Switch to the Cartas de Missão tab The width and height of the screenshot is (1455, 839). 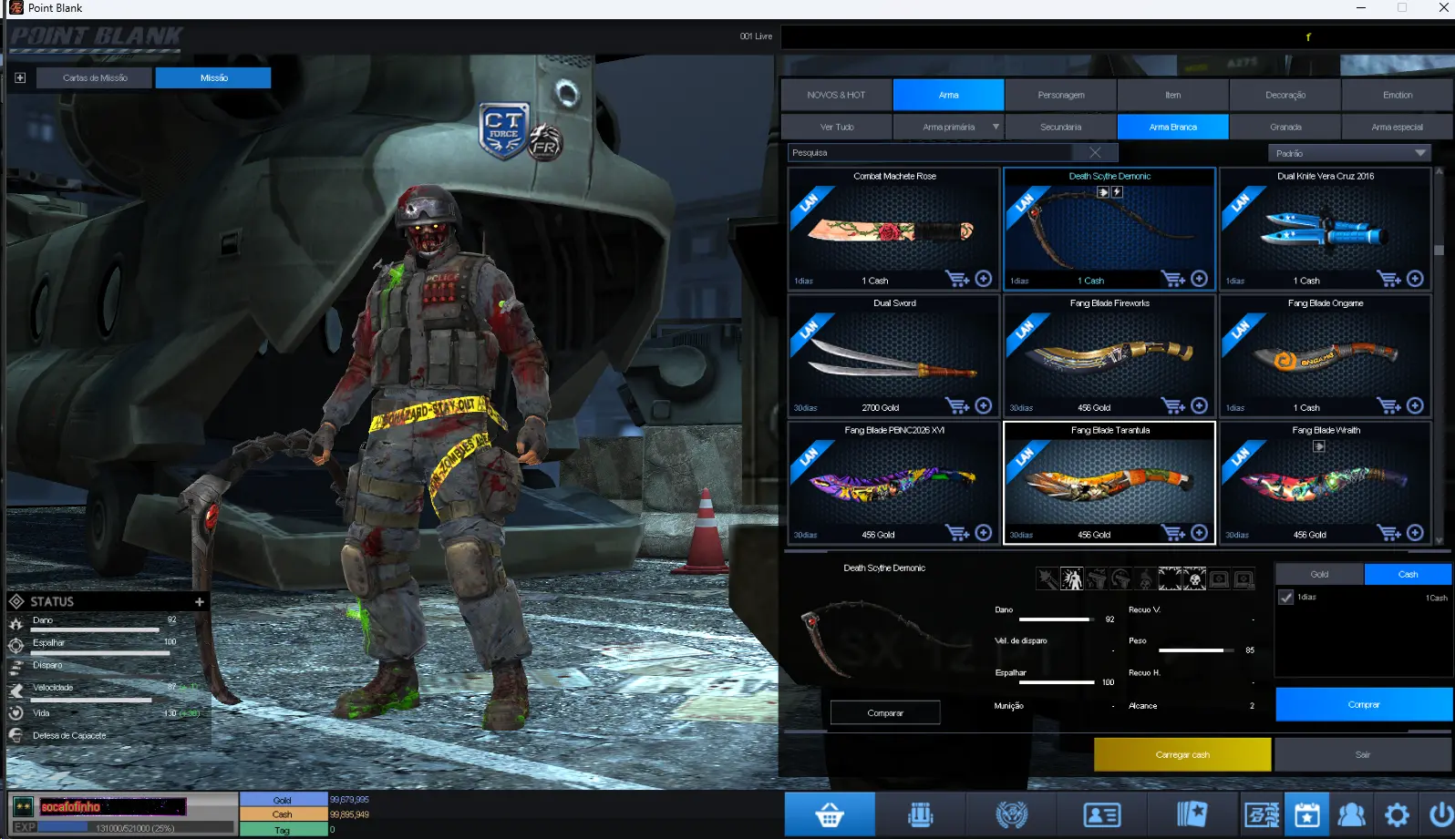(x=95, y=77)
